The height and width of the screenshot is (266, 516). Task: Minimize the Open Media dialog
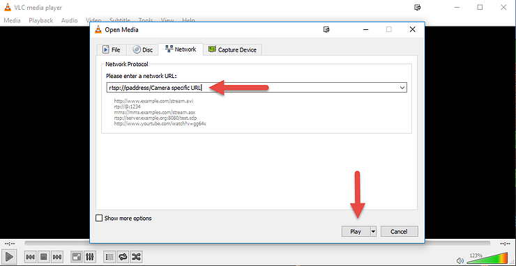[x=366, y=29]
